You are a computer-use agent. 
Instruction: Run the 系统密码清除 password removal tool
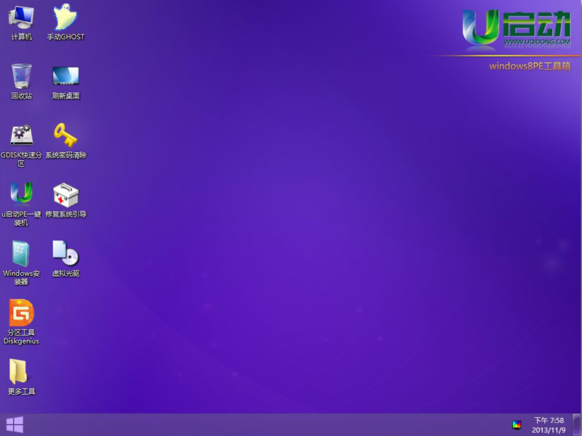coord(66,135)
